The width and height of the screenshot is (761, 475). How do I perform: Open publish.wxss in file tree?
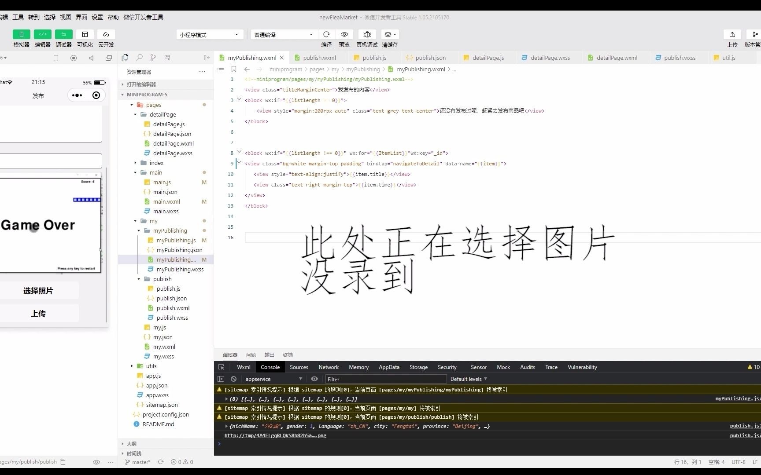[x=172, y=318]
